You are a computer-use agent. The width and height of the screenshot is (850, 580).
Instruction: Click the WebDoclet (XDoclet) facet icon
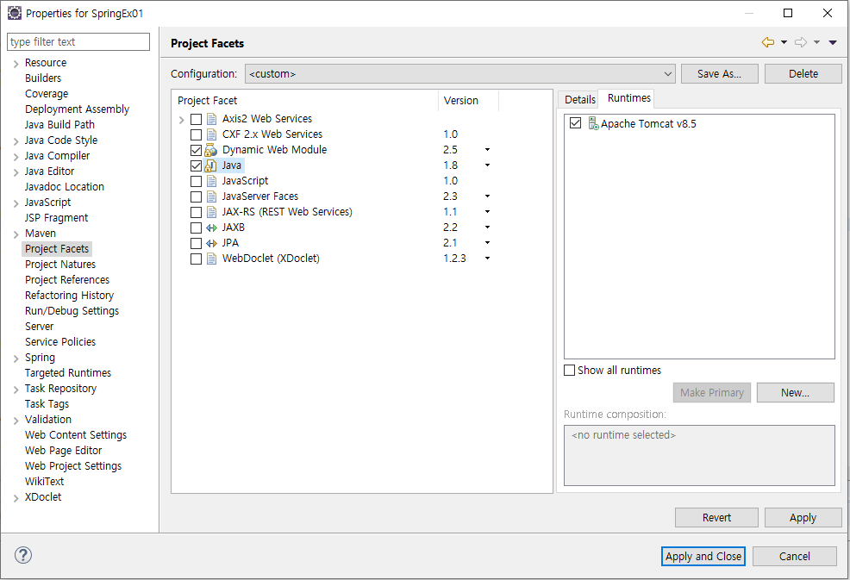pos(212,259)
